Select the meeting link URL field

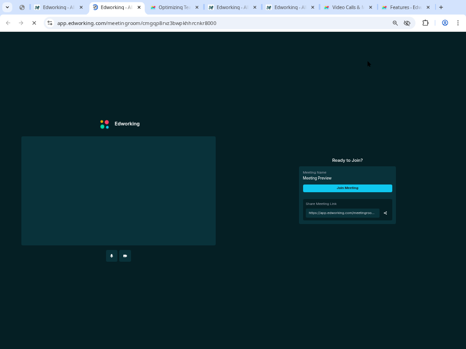tap(342, 213)
